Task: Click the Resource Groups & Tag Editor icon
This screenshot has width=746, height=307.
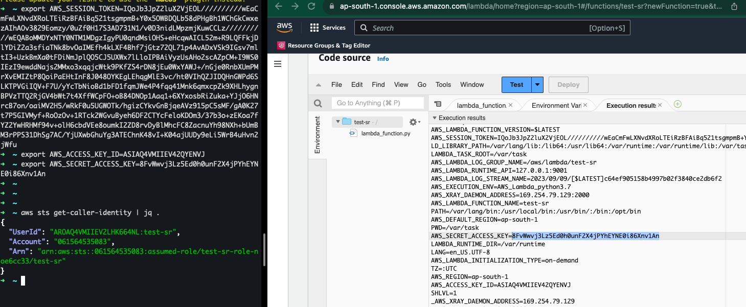Action: (281, 45)
